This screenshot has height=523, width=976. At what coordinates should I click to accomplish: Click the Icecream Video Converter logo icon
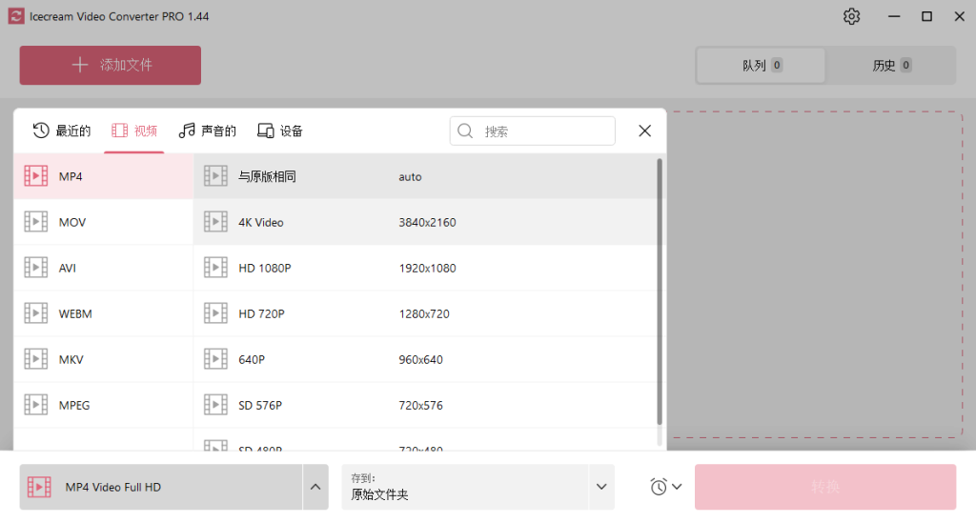point(16,16)
